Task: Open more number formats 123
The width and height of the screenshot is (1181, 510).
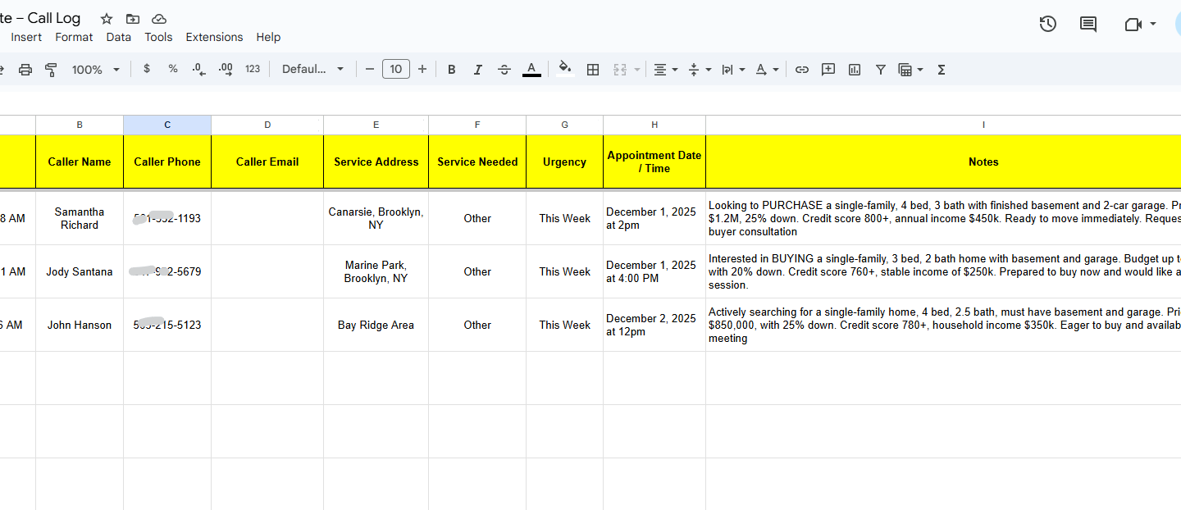Action: tap(253, 70)
